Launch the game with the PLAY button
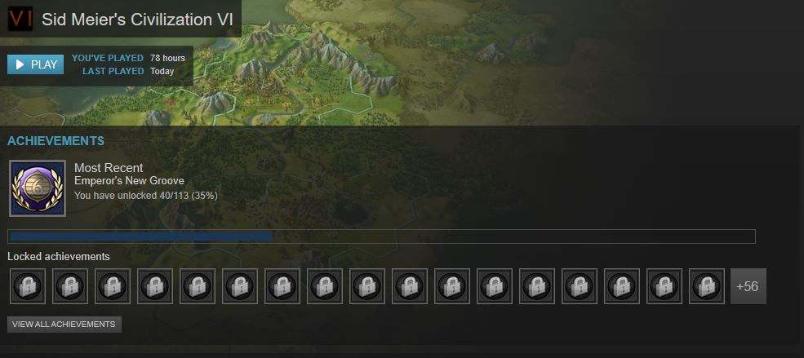 pos(35,64)
